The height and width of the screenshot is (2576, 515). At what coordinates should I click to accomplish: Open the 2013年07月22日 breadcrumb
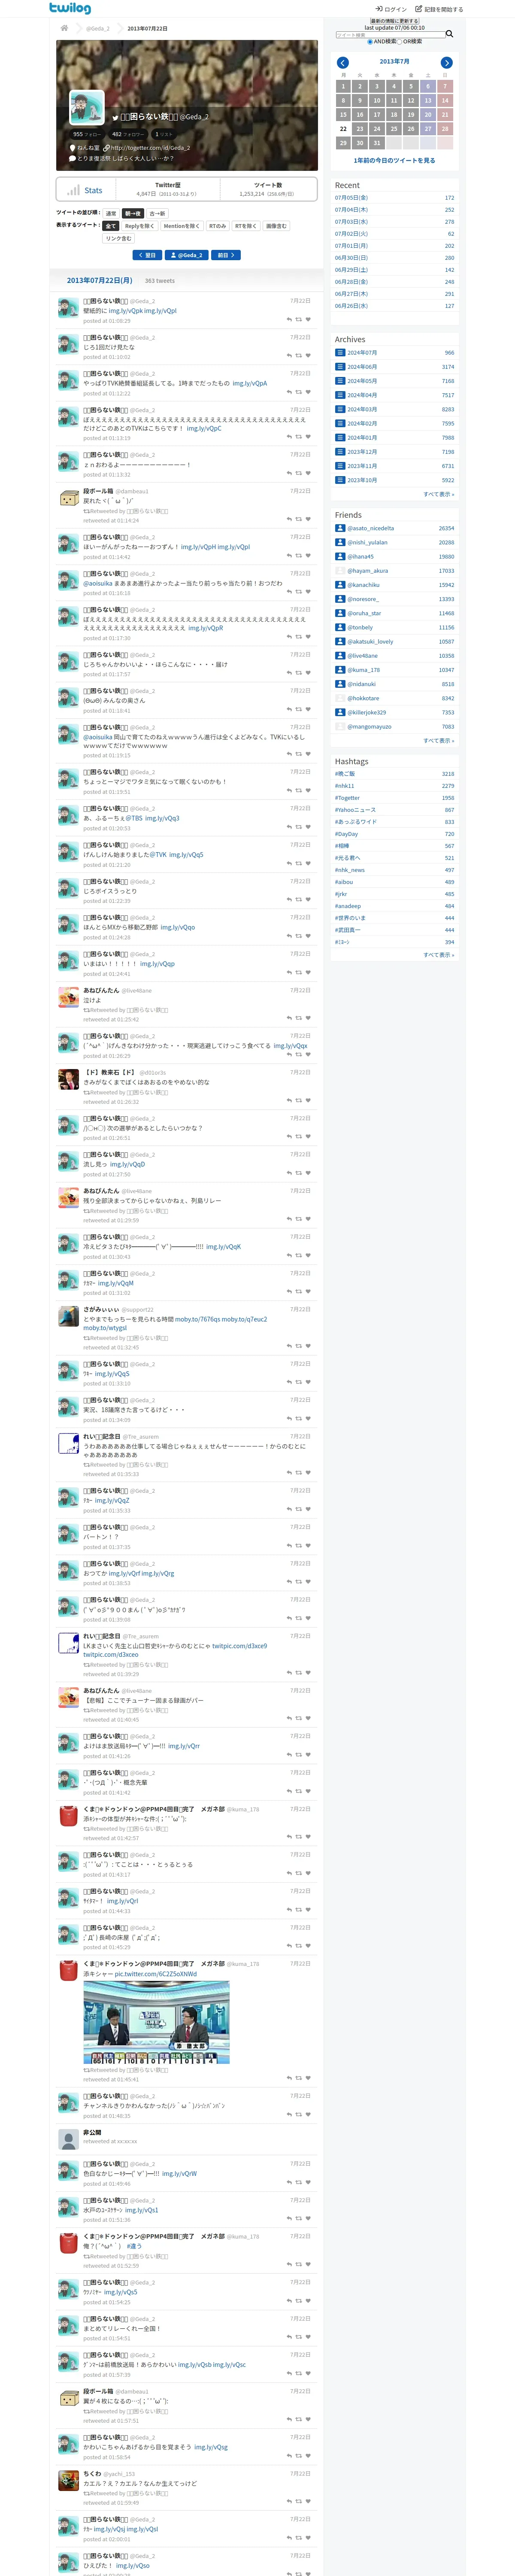[x=148, y=28]
